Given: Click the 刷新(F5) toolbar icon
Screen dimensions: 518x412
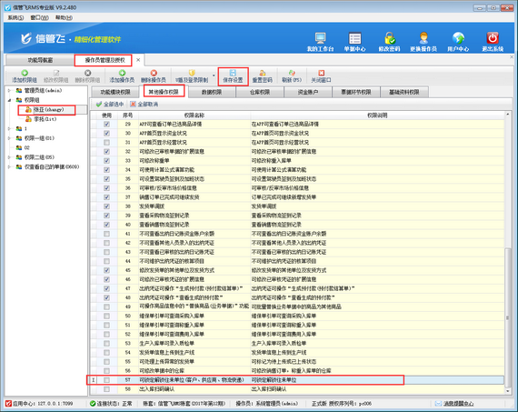Looking at the screenshot, I should tap(292, 73).
